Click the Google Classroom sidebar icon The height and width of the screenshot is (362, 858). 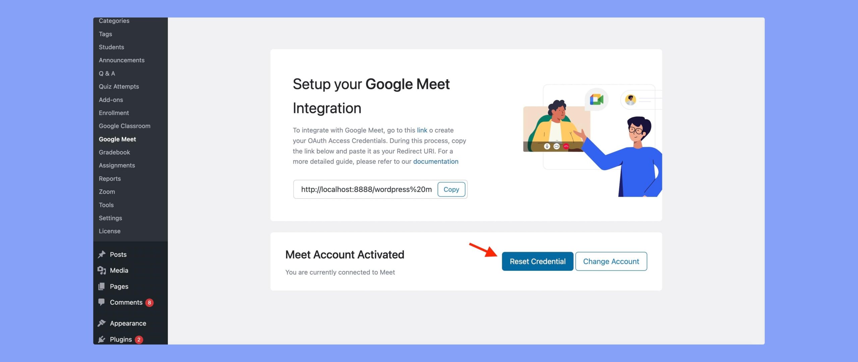click(124, 126)
